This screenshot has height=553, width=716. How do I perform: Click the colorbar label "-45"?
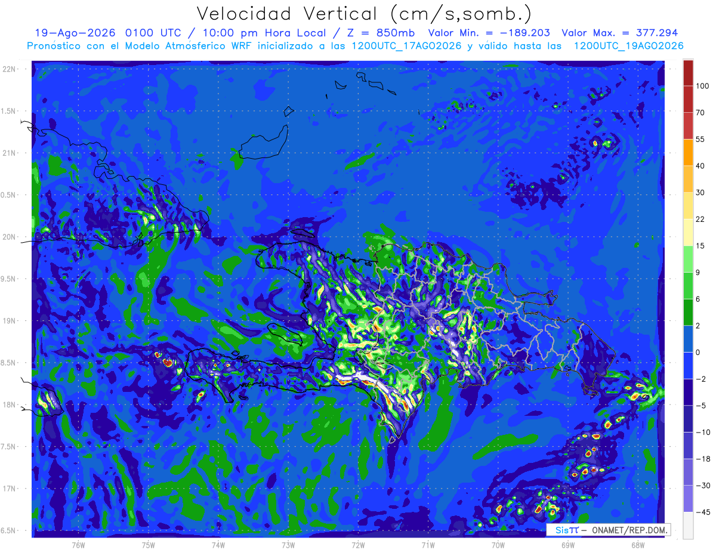(x=702, y=512)
